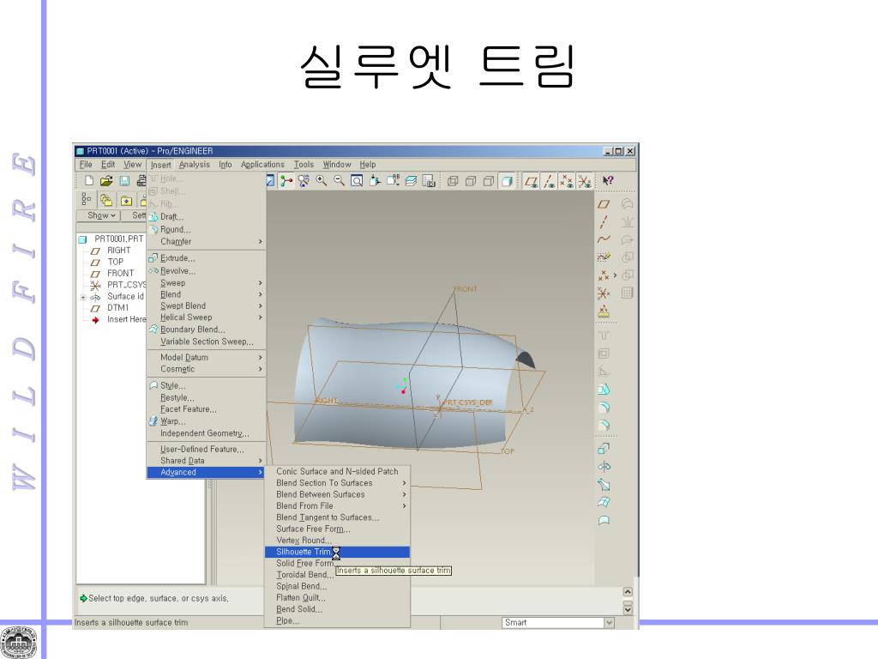Click the Zoom Out magnifier icon

pyautogui.click(x=339, y=180)
